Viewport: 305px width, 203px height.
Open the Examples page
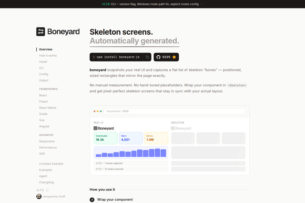pyautogui.click(x=46, y=170)
